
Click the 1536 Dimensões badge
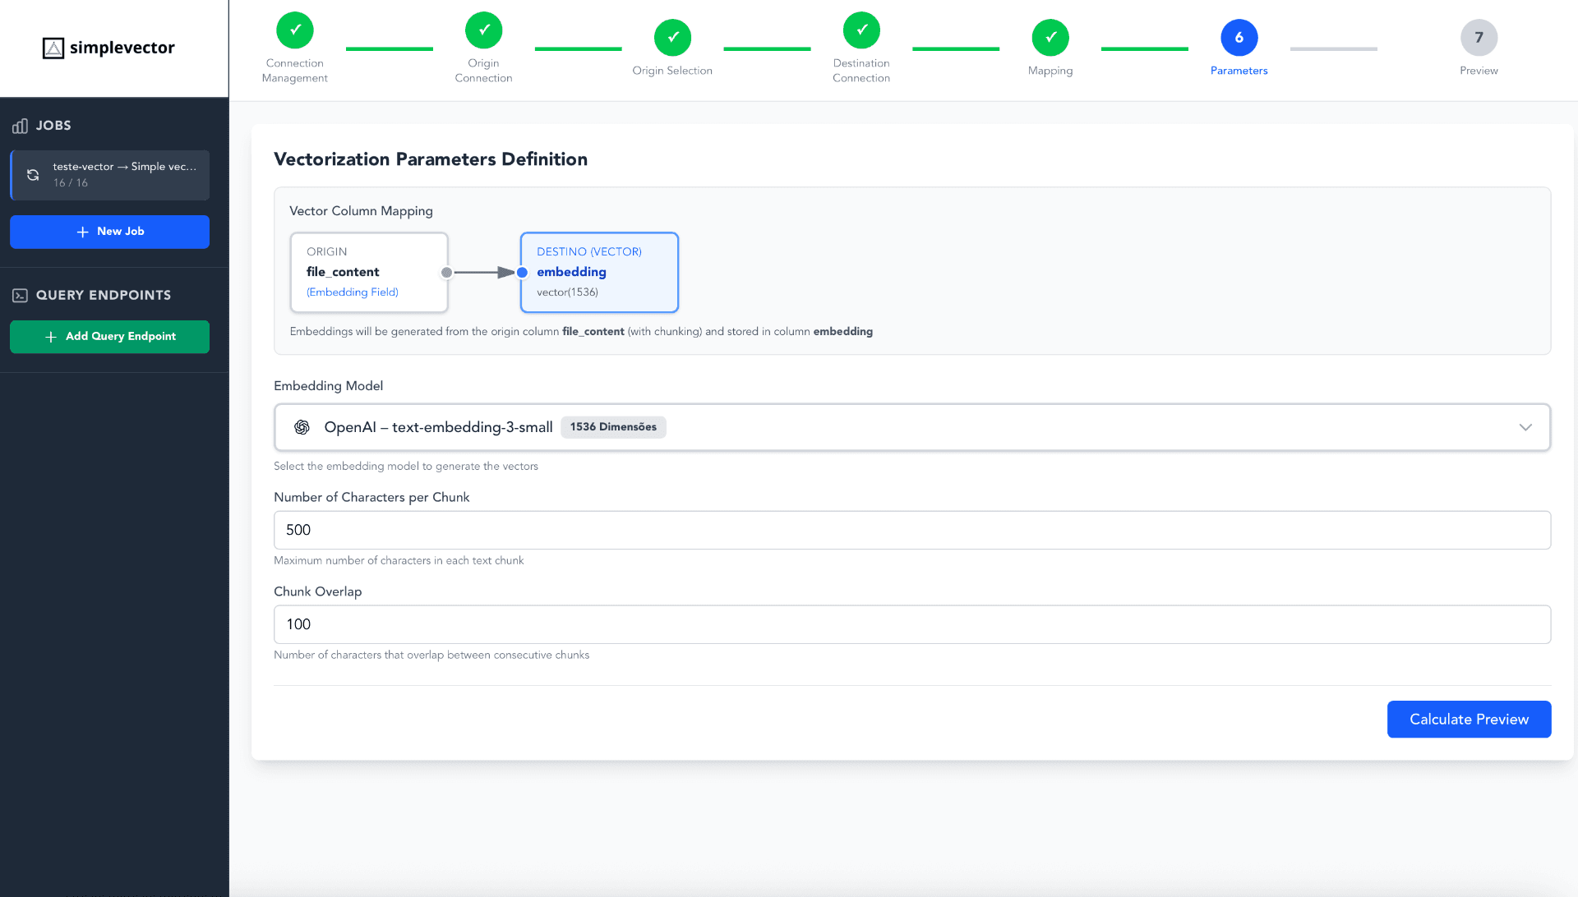(613, 426)
